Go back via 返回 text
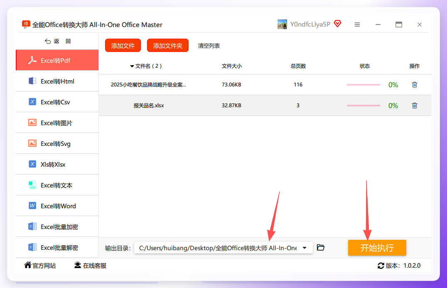The image size is (447, 288). [62, 41]
